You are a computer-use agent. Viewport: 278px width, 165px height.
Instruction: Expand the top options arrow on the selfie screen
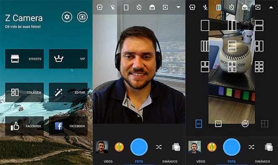tap(178, 7)
